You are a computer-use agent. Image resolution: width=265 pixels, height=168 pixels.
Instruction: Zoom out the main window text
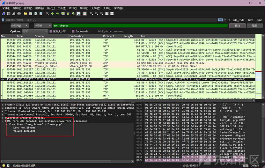pos(97,13)
